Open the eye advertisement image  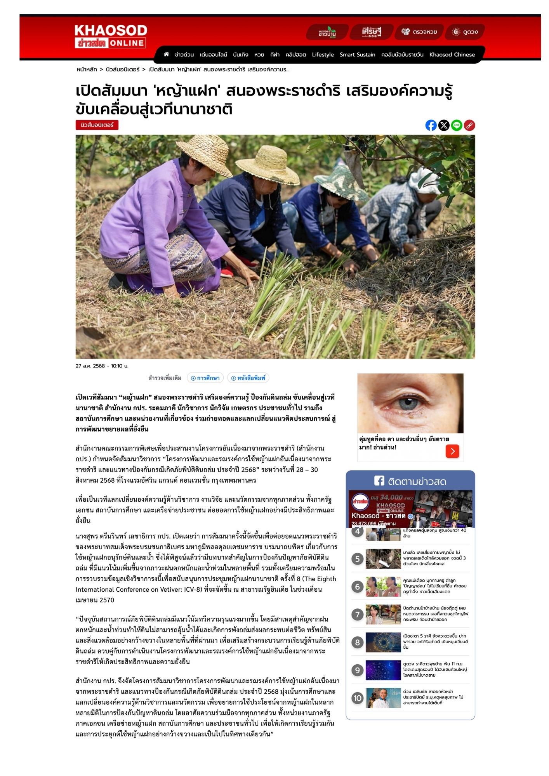(410, 403)
